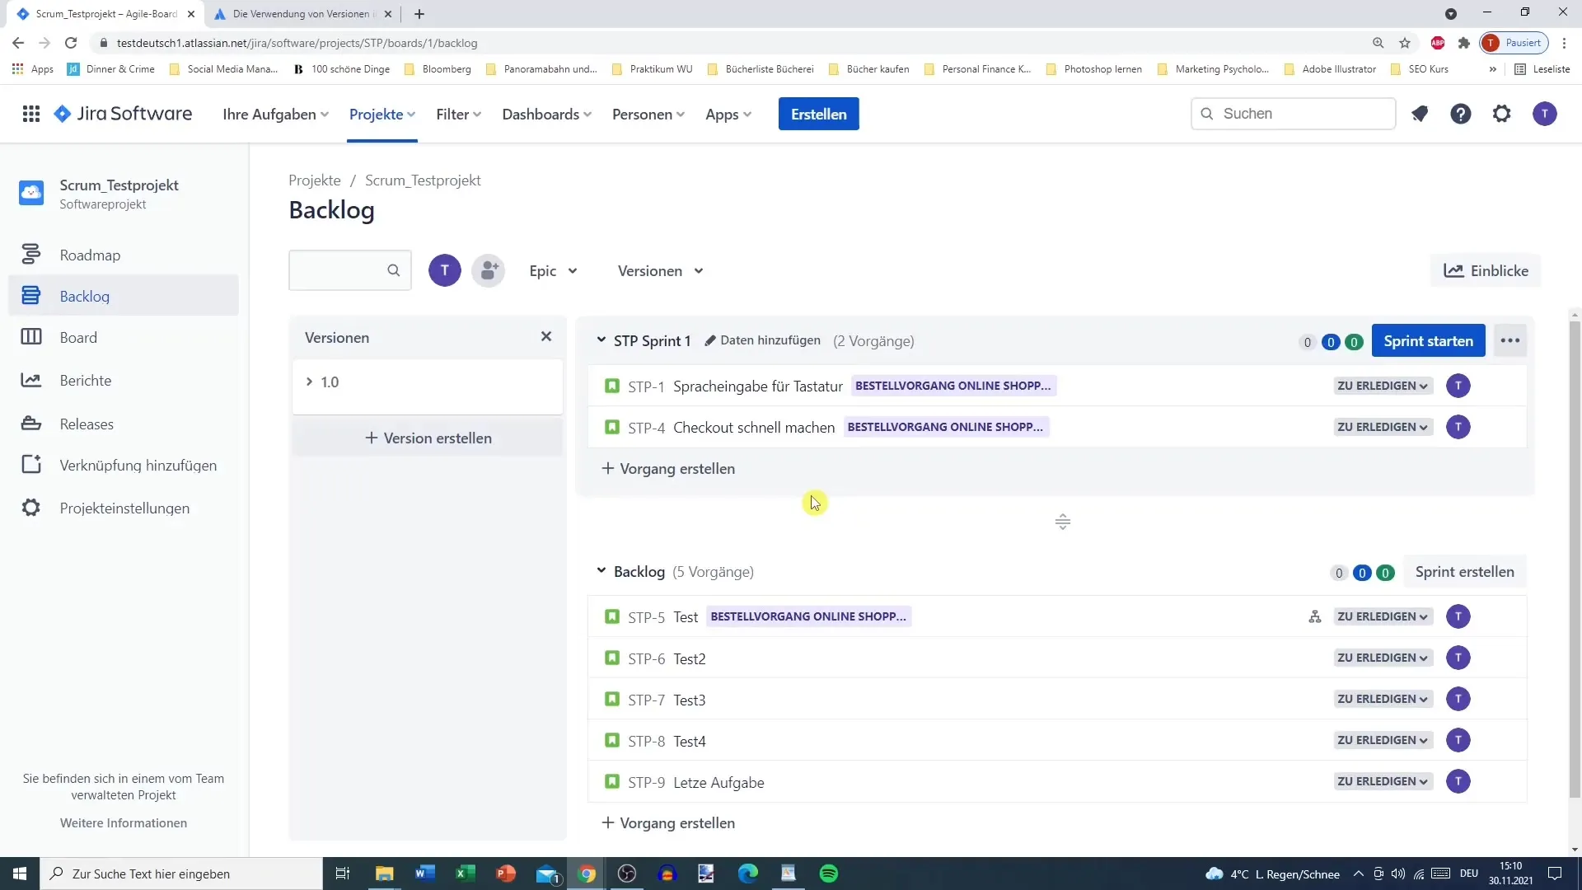Click the Windows Start button

(x=20, y=874)
